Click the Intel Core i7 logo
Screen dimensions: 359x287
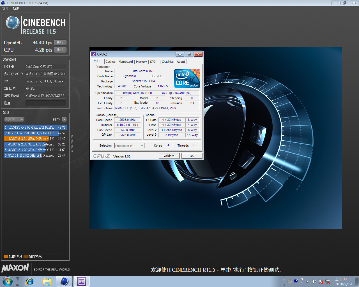[x=187, y=78]
